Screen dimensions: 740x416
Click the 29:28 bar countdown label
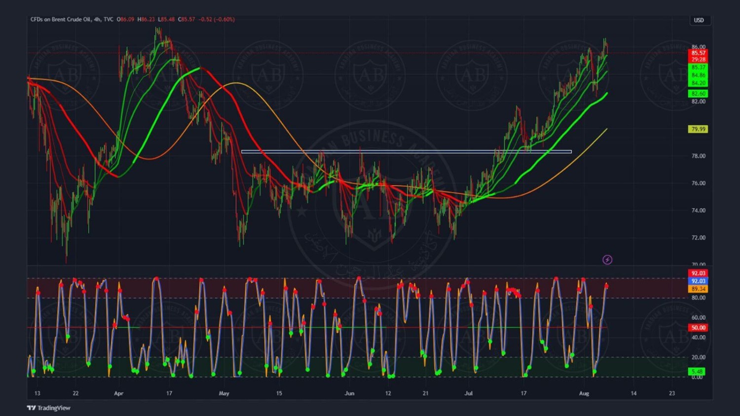pyautogui.click(x=698, y=60)
